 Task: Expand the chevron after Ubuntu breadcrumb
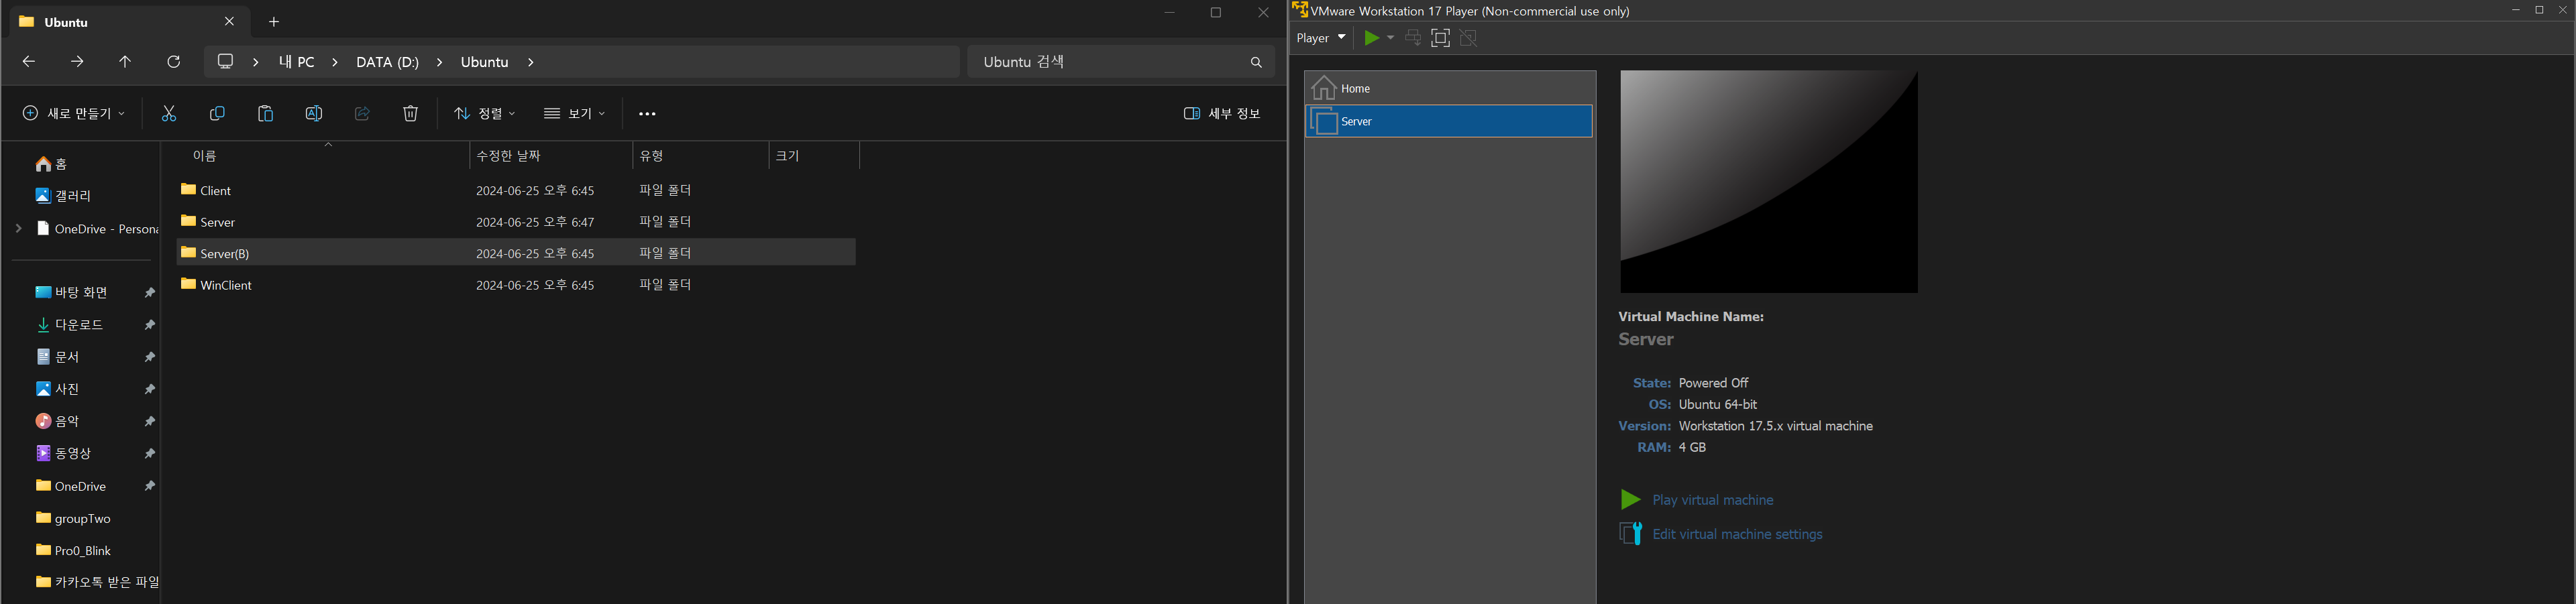530,62
